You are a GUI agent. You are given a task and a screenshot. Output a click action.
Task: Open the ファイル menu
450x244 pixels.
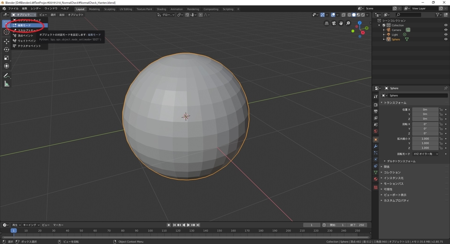click(13, 9)
